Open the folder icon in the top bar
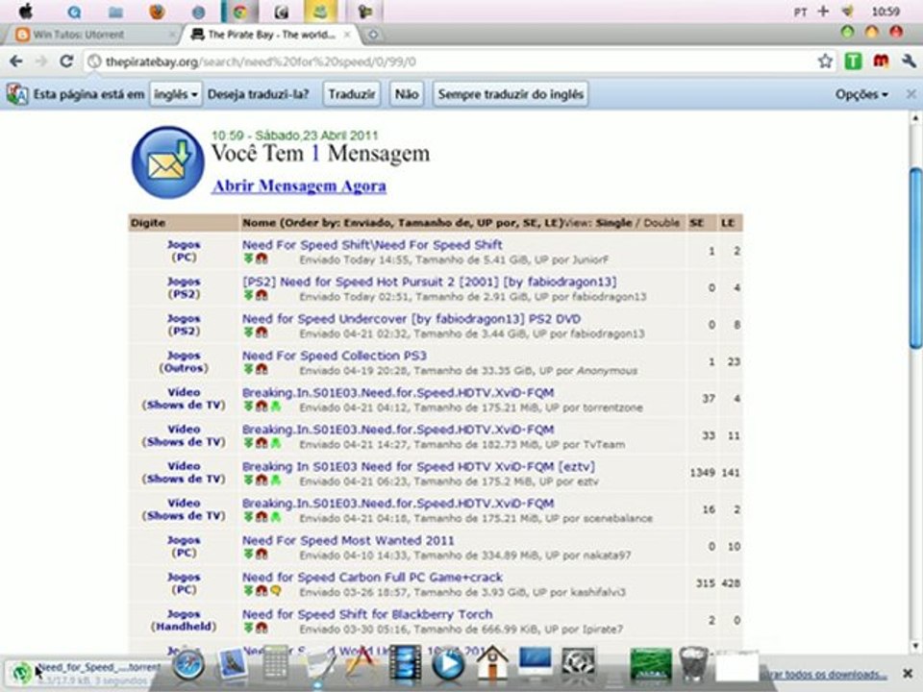Image resolution: width=923 pixels, height=692 pixels. click(116, 12)
